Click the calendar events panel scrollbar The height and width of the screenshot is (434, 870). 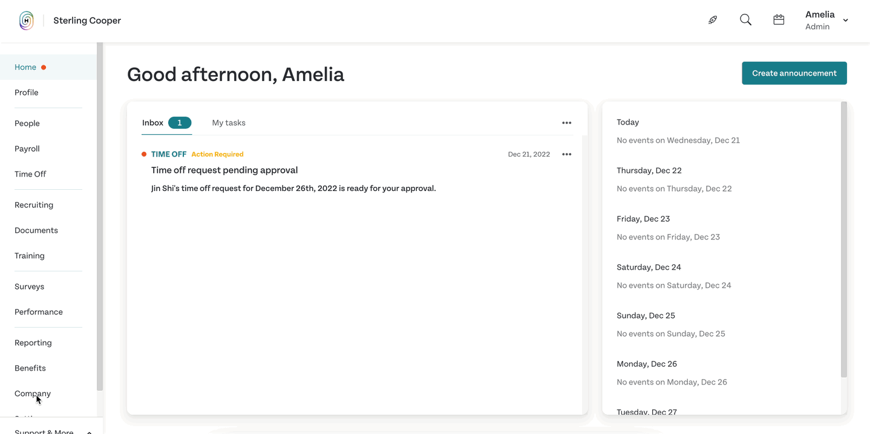[844, 239]
